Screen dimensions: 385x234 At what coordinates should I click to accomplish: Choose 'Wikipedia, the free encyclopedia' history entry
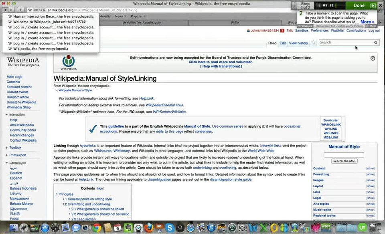51,49
